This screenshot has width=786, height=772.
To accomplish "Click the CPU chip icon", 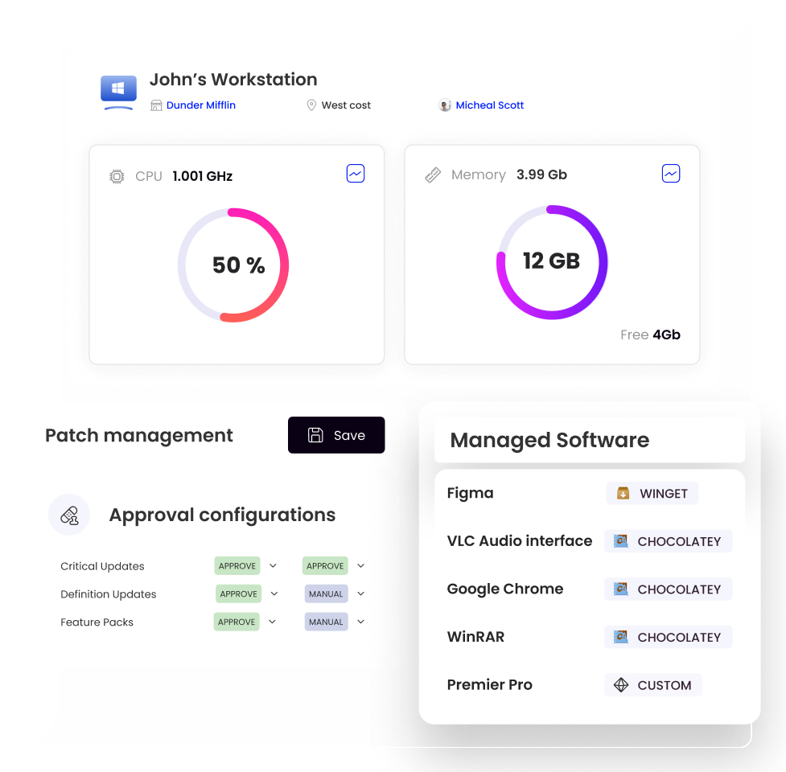I will coord(117,176).
